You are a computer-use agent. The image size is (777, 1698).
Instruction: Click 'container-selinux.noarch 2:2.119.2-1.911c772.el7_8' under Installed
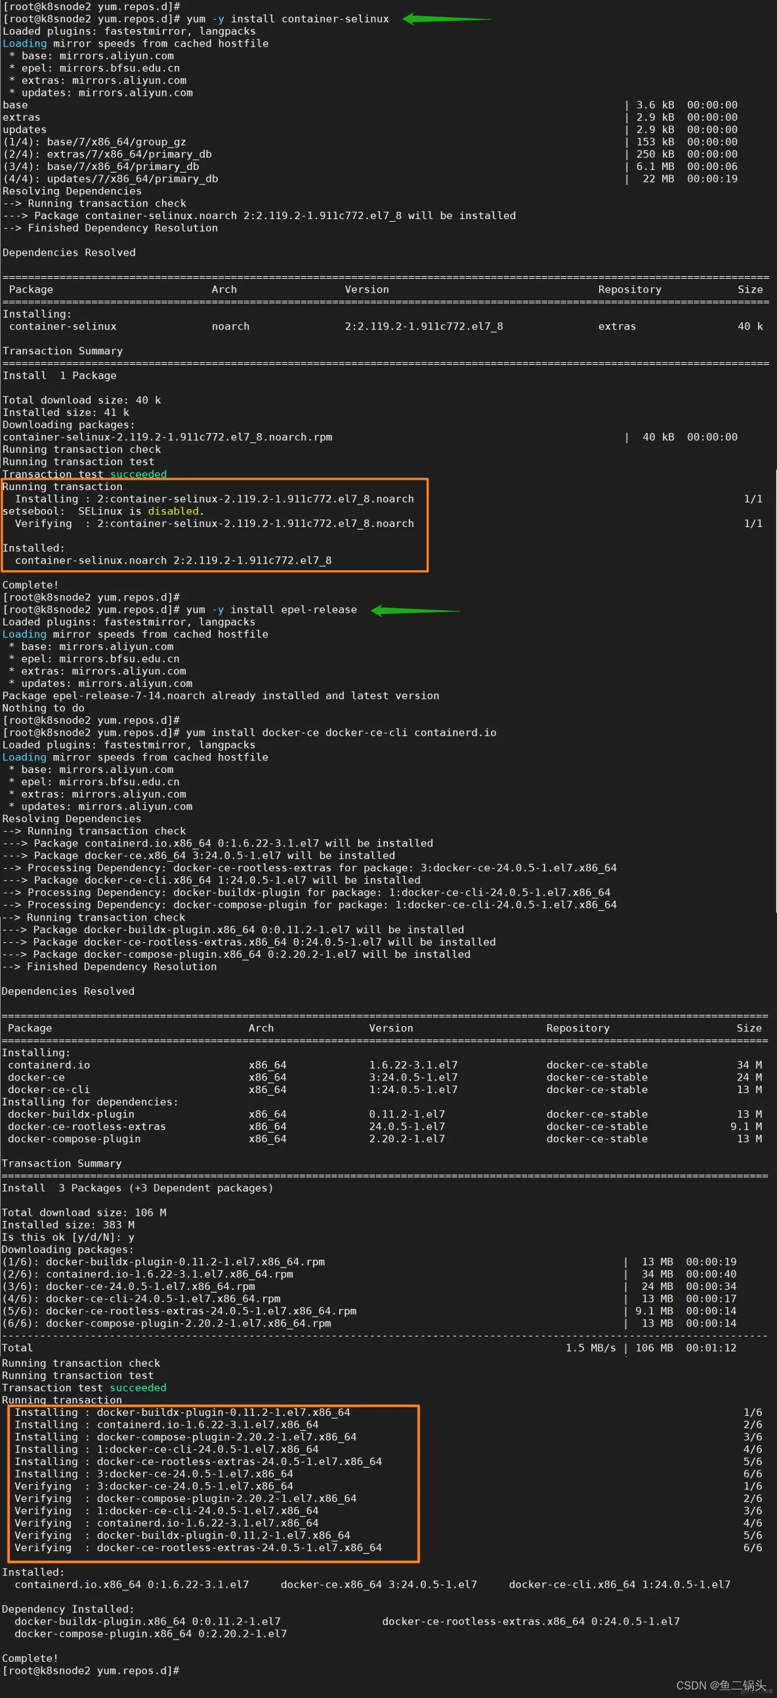click(173, 560)
